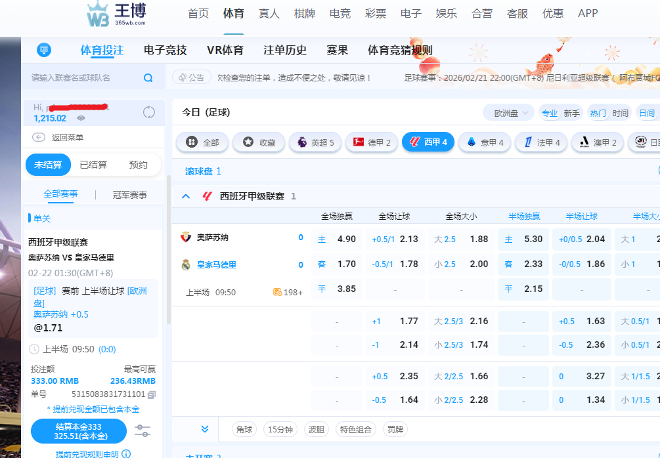Image resolution: width=660 pixels, height=458 pixels.
Task: Open the 赛果 results link
Action: (x=337, y=51)
